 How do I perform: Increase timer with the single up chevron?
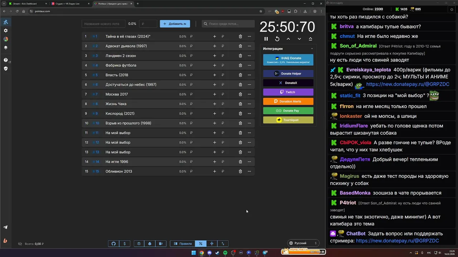[x=288, y=39]
